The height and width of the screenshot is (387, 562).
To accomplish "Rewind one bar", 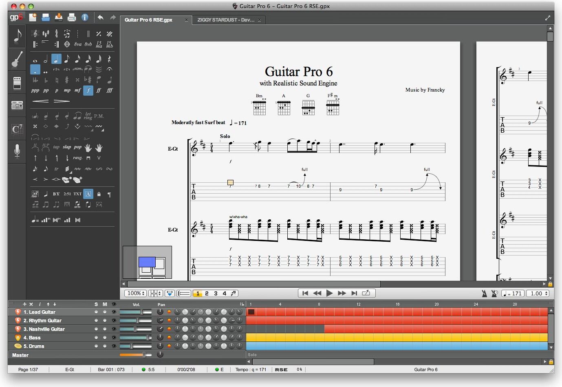I will pos(317,293).
